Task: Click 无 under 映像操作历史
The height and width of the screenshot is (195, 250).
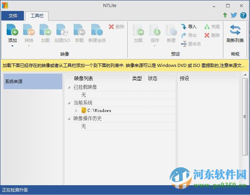Action: click(x=83, y=126)
